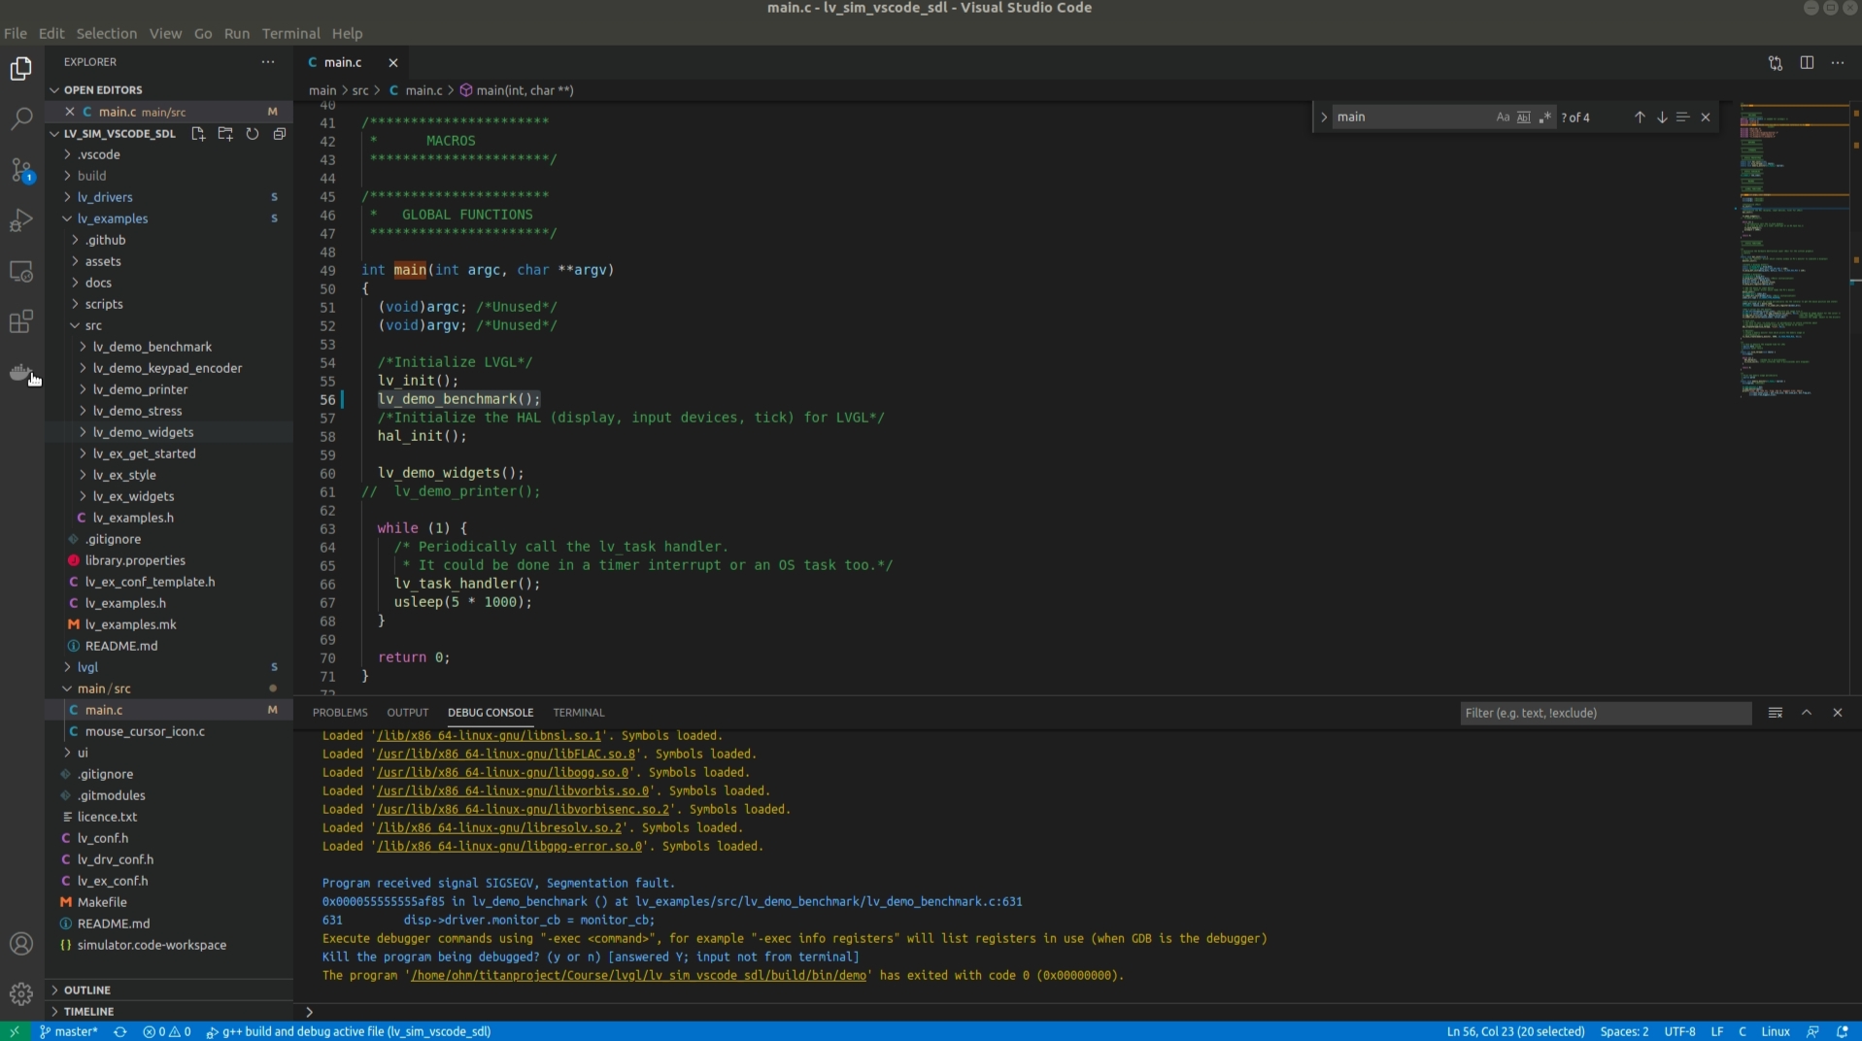Open the Docker view in activity bar
This screenshot has height=1041, width=1862.
pos(20,373)
